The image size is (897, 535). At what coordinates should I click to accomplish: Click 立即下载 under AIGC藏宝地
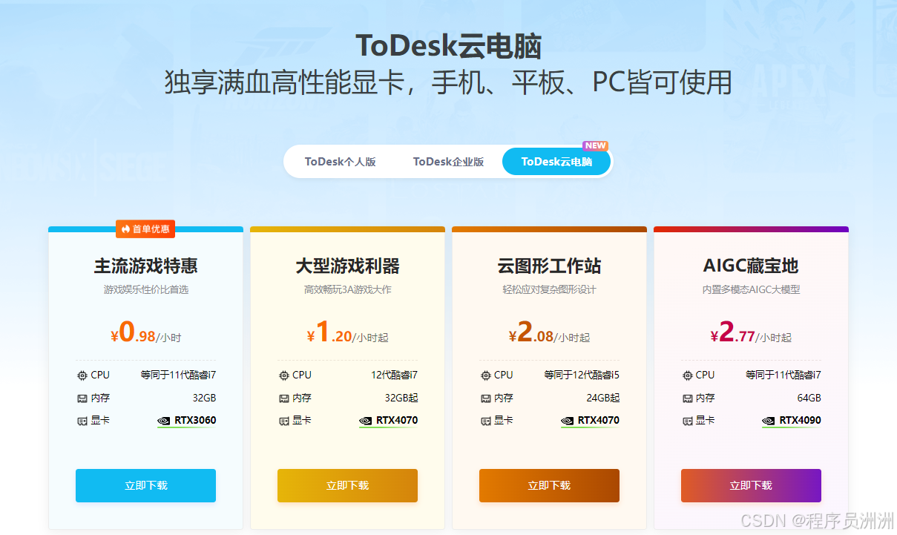coord(751,485)
